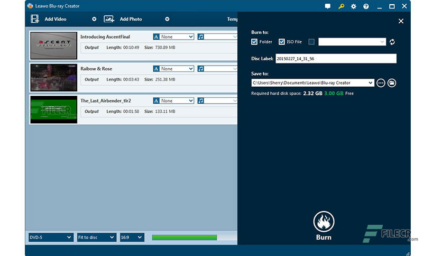Open the help question mark icon

(366, 6)
